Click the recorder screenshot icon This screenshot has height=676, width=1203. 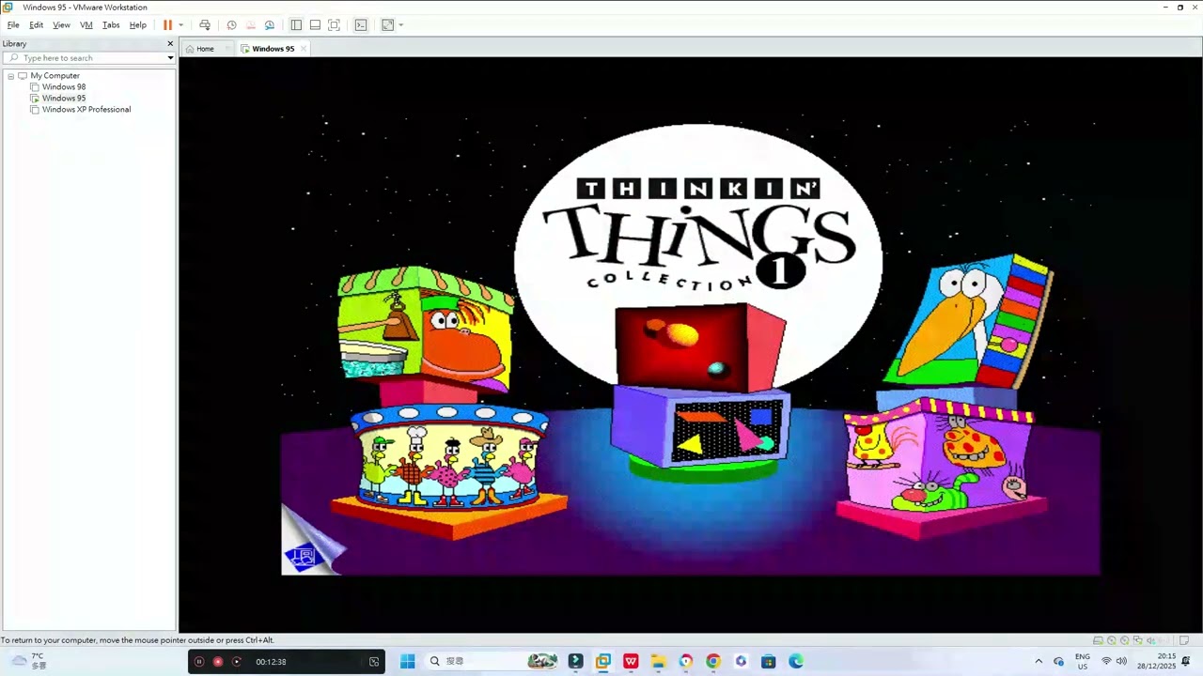pos(374,662)
